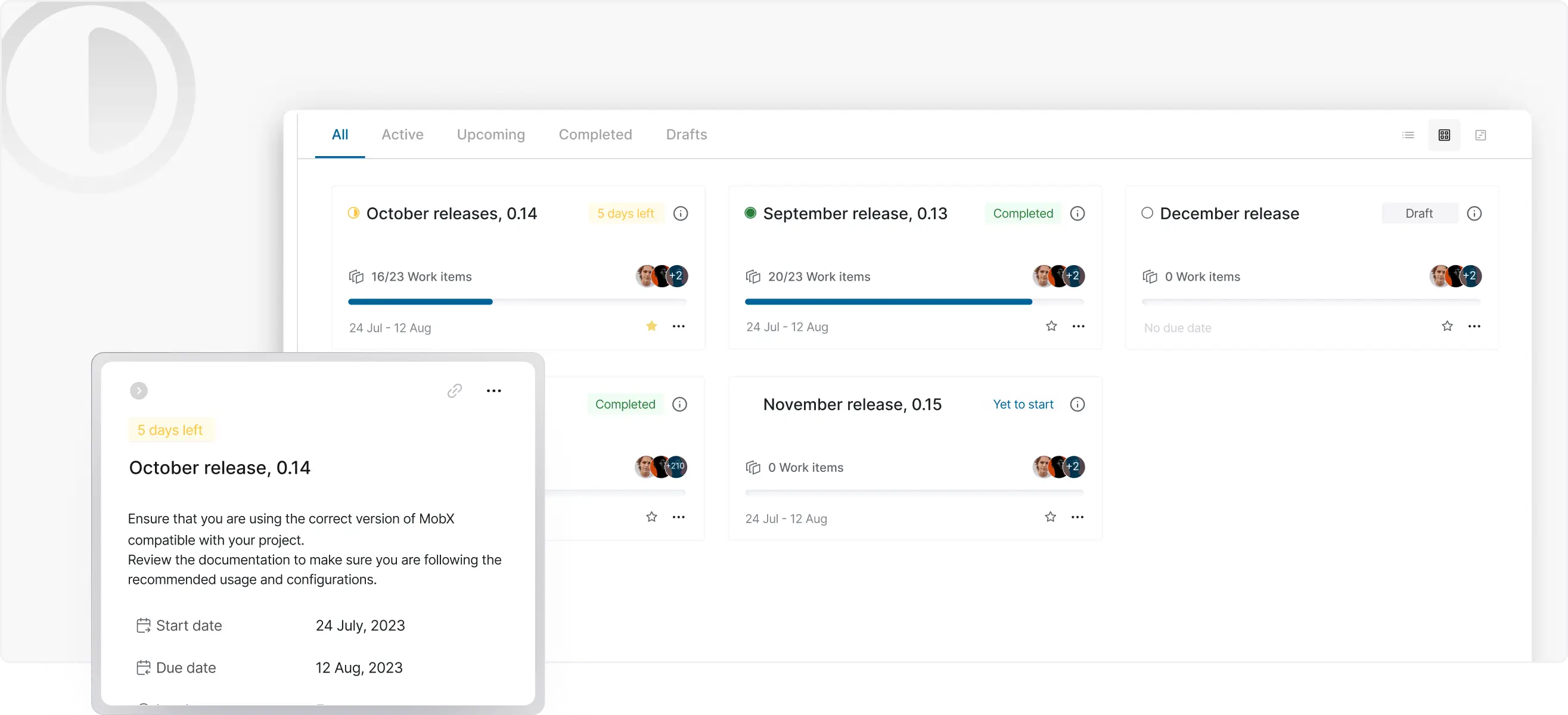Image resolution: width=1568 pixels, height=715 pixels.
Task: Switch to the Active tab
Action: tap(402, 135)
